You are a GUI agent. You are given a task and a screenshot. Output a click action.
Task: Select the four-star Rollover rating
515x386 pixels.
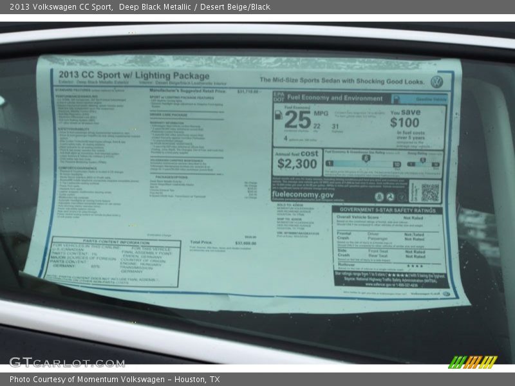(415, 265)
